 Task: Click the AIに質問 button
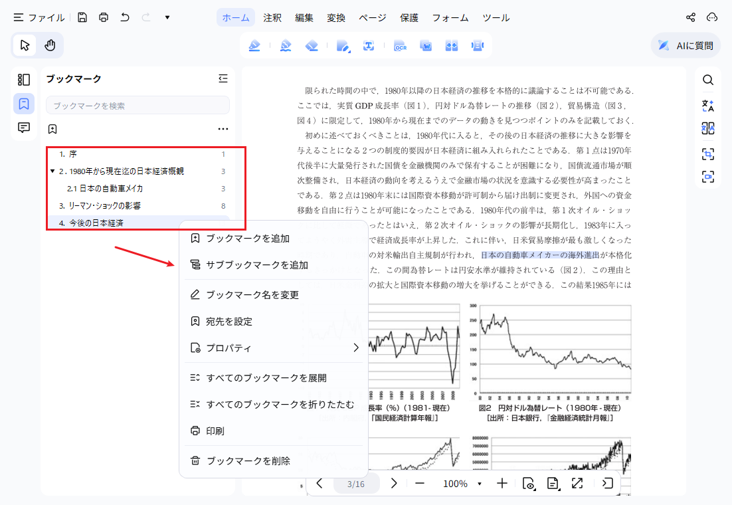click(x=686, y=45)
